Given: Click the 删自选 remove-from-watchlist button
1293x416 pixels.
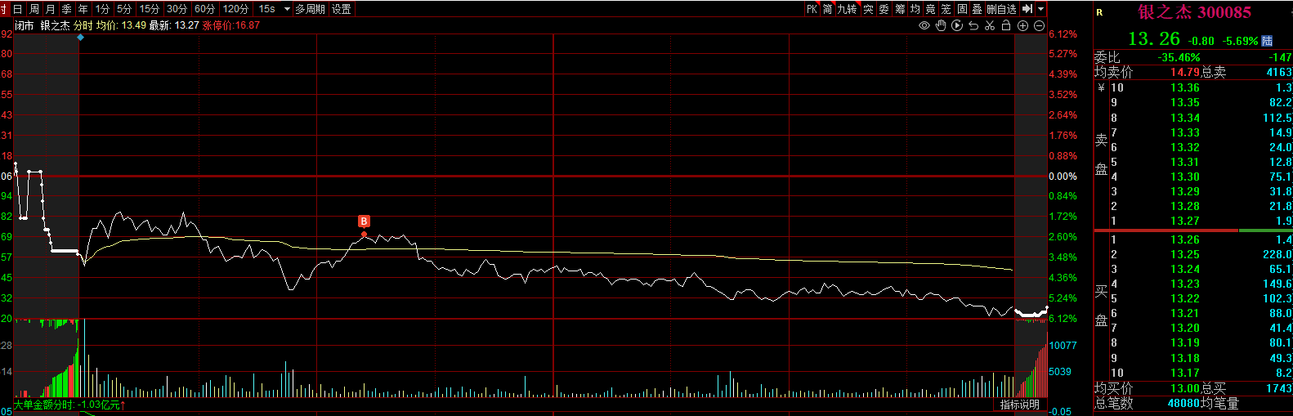Looking at the screenshot, I should [x=1001, y=9].
